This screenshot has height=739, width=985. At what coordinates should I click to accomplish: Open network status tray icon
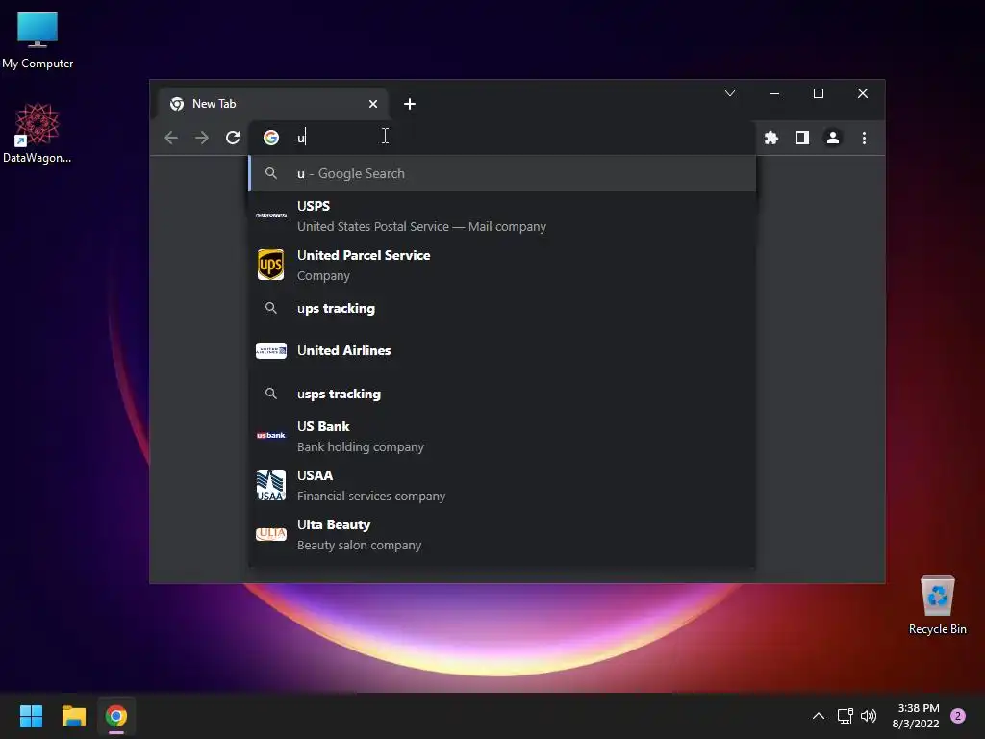845,716
